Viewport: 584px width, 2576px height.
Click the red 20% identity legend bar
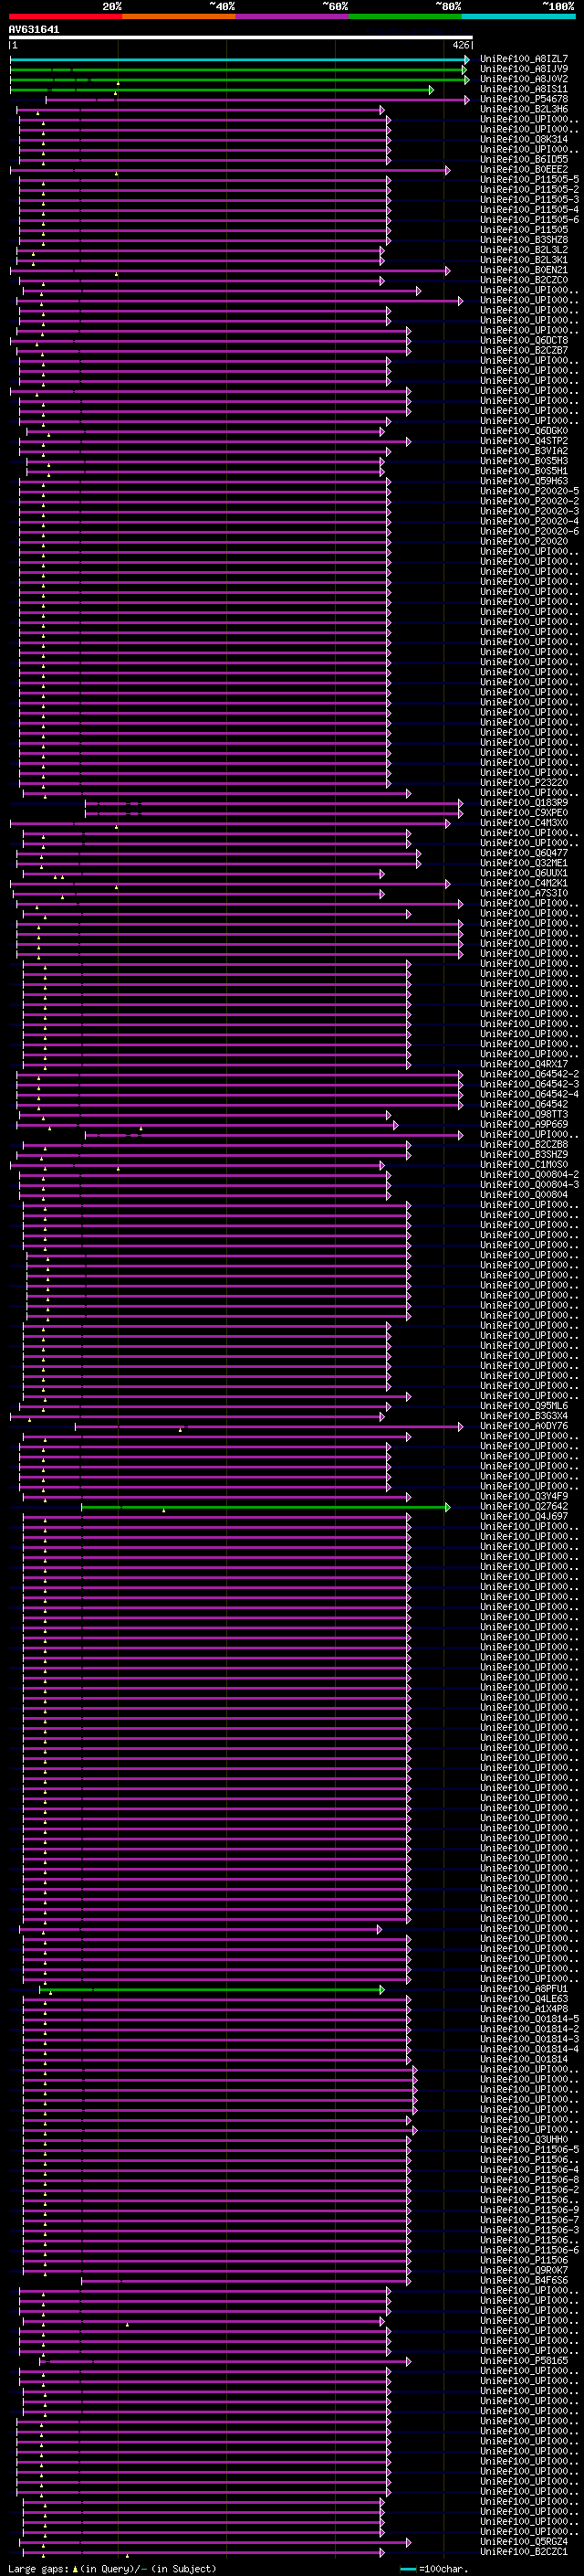(65, 16)
